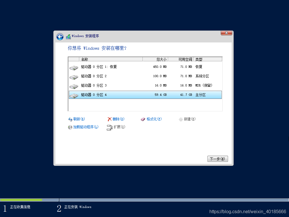Refresh the partition list via 刷新(R)
This screenshot has width=289, height=217.
79,119
